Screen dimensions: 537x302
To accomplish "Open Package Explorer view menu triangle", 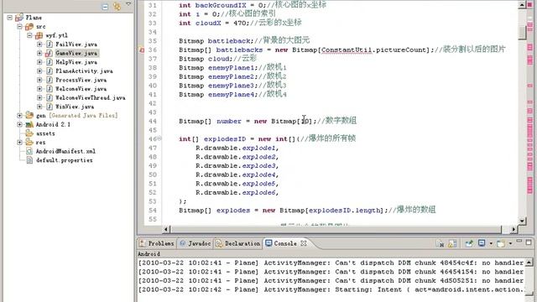I will pos(128,4).
